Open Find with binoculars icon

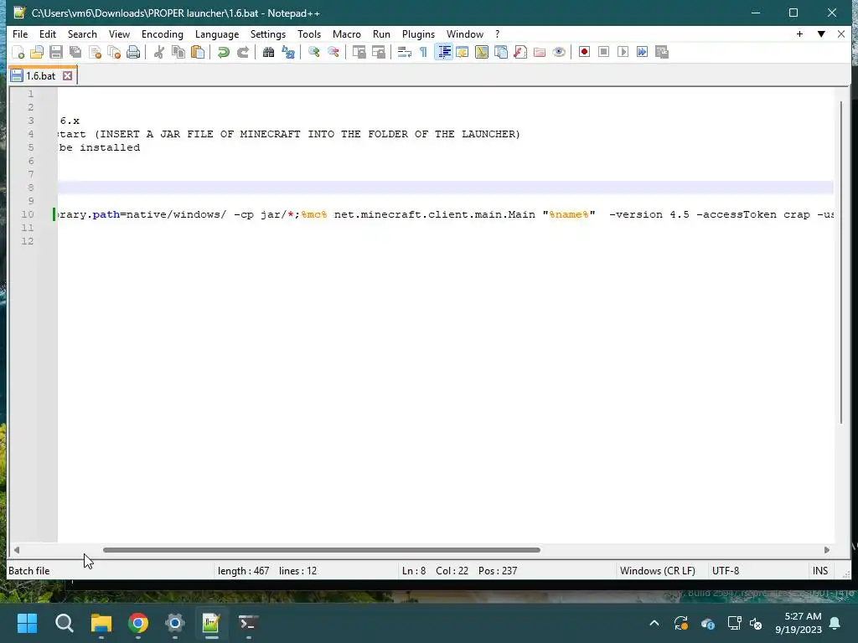point(268,52)
